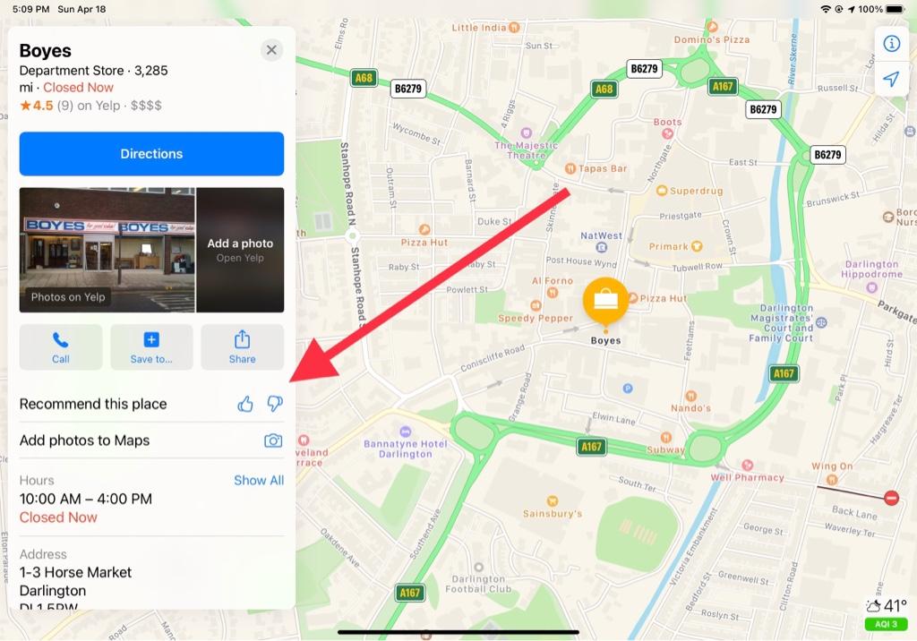
Task: Open the Yelp rating link
Action: click(x=90, y=106)
